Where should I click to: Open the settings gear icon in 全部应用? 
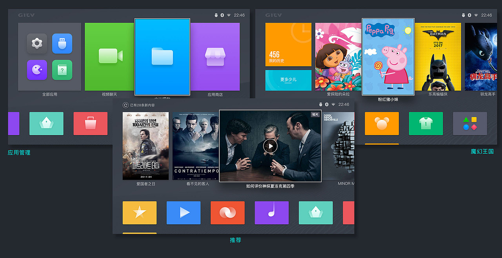tap(37, 43)
